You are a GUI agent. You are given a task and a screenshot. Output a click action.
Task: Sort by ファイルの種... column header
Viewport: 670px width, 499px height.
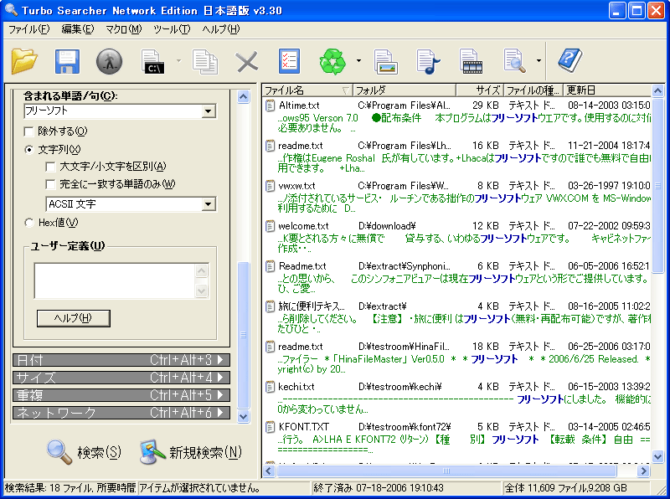click(533, 90)
